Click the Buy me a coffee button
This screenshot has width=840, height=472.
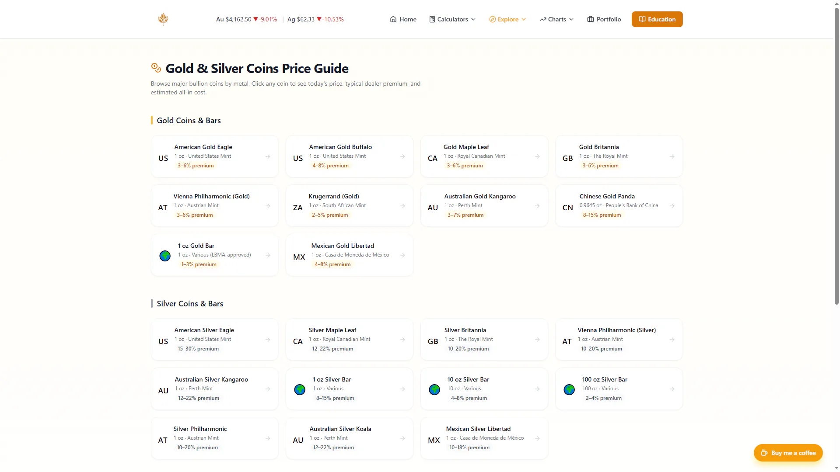coord(788,453)
